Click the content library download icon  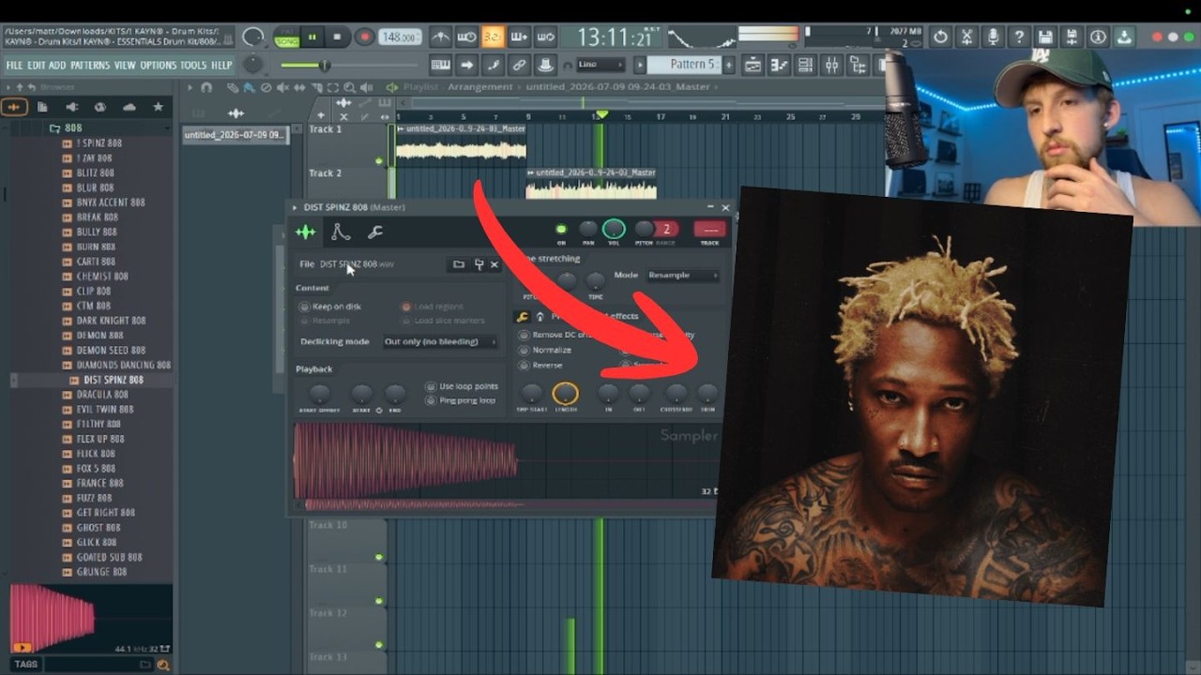[1124, 37]
